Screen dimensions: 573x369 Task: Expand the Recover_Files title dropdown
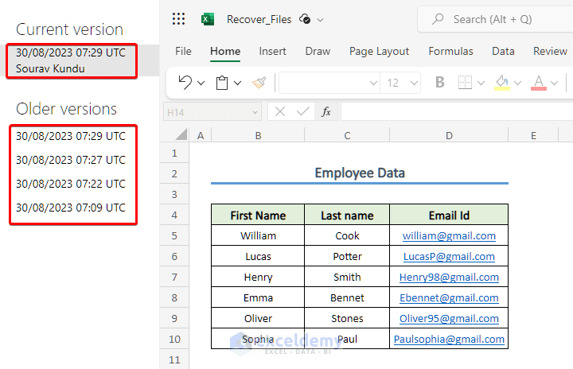(321, 20)
